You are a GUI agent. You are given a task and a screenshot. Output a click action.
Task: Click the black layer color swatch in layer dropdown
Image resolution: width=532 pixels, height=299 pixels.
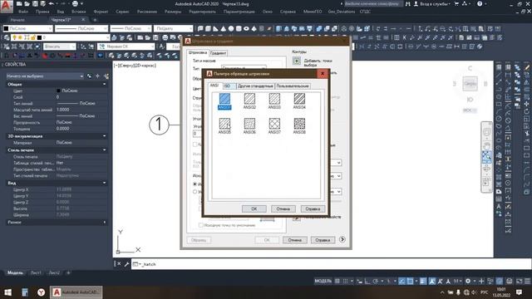tap(39, 37)
